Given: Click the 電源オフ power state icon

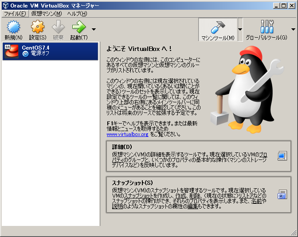Looking at the screenshot, I should coord(25,54).
